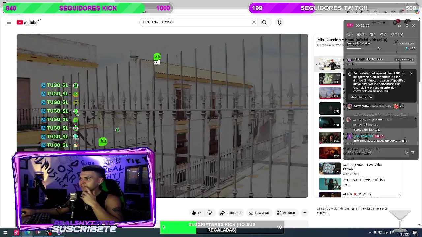Dismiss the chat detection notice X

(411, 73)
